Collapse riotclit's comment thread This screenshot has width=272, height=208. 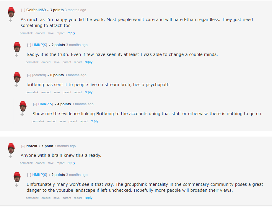point(23,146)
